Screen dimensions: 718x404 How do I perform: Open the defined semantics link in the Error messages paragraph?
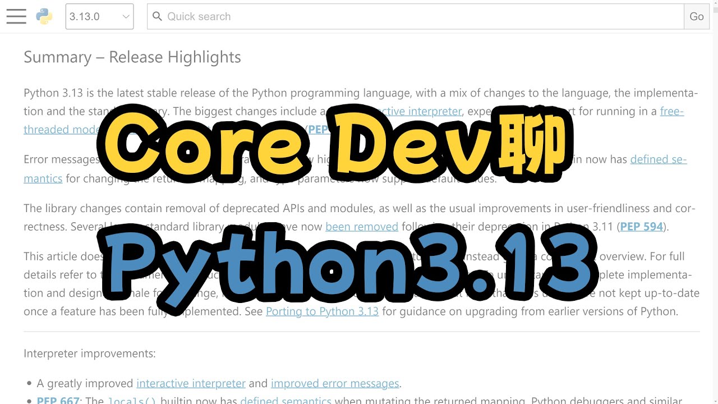[x=659, y=159]
